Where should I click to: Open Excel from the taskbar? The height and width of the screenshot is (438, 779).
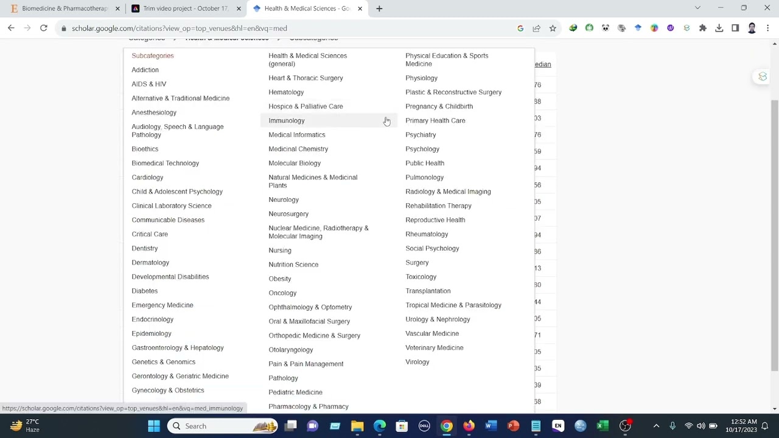coord(603,426)
